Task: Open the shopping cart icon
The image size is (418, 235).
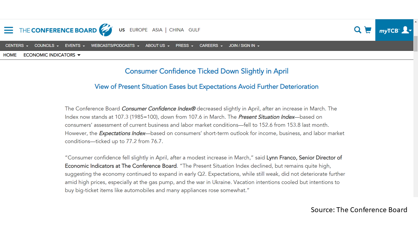Action: pyautogui.click(x=368, y=30)
